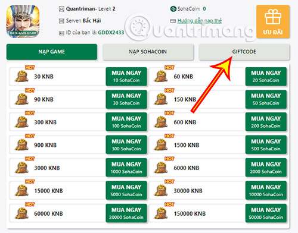
Task: Buy 15000 KNB for 5000 SohaCoin
Action: coord(126,190)
